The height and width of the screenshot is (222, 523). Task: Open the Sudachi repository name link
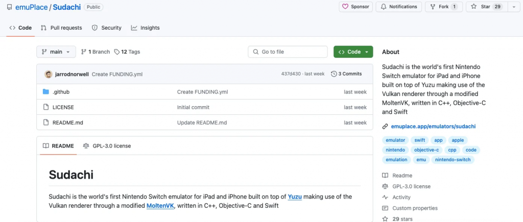click(x=67, y=7)
